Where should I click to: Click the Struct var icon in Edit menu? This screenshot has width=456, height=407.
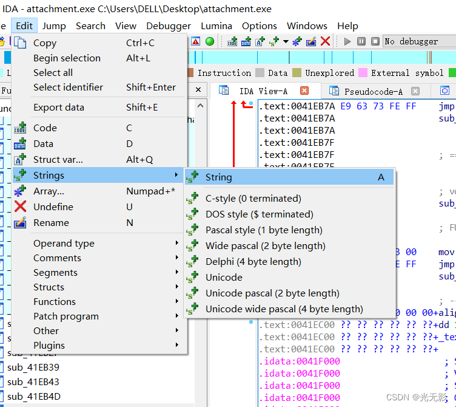click(20, 159)
